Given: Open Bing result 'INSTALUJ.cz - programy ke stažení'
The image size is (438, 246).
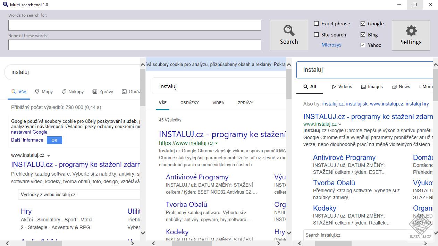Looking at the screenshot, I should 222,134.
